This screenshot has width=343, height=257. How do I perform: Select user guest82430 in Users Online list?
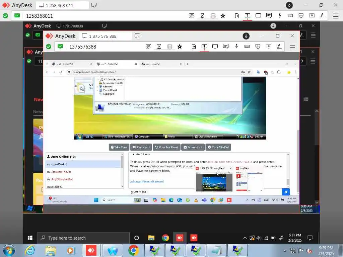[x=83, y=164]
